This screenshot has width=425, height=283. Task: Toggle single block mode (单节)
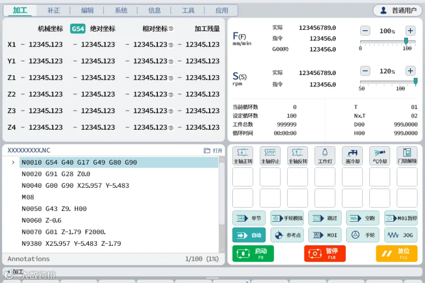pyautogui.click(x=249, y=218)
